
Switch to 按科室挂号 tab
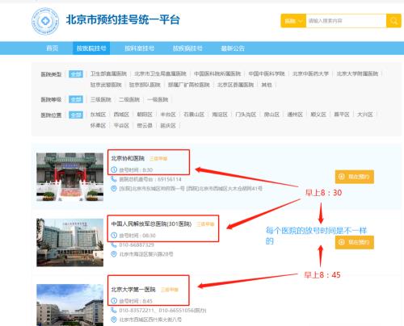click(139, 48)
